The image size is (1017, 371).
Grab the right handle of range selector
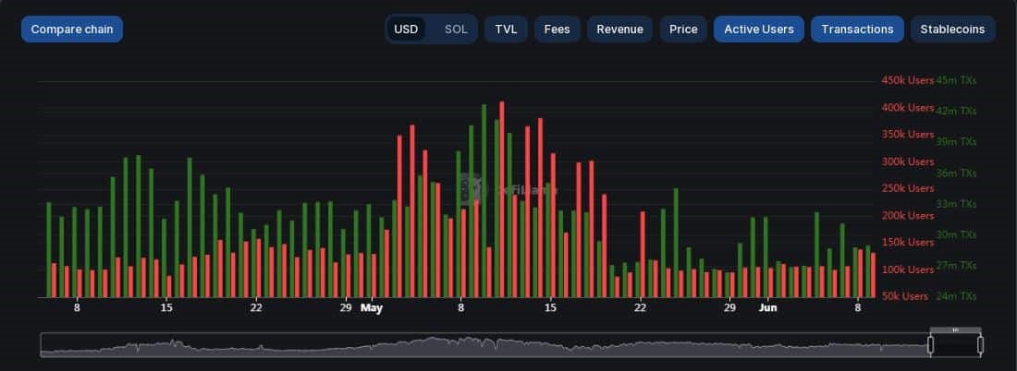(980, 345)
